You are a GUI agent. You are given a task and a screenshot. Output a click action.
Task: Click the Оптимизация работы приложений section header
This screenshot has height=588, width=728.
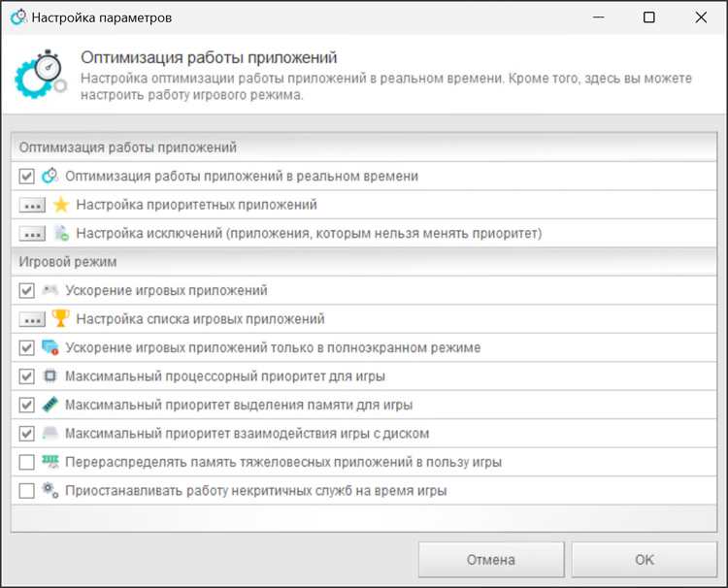click(x=128, y=147)
